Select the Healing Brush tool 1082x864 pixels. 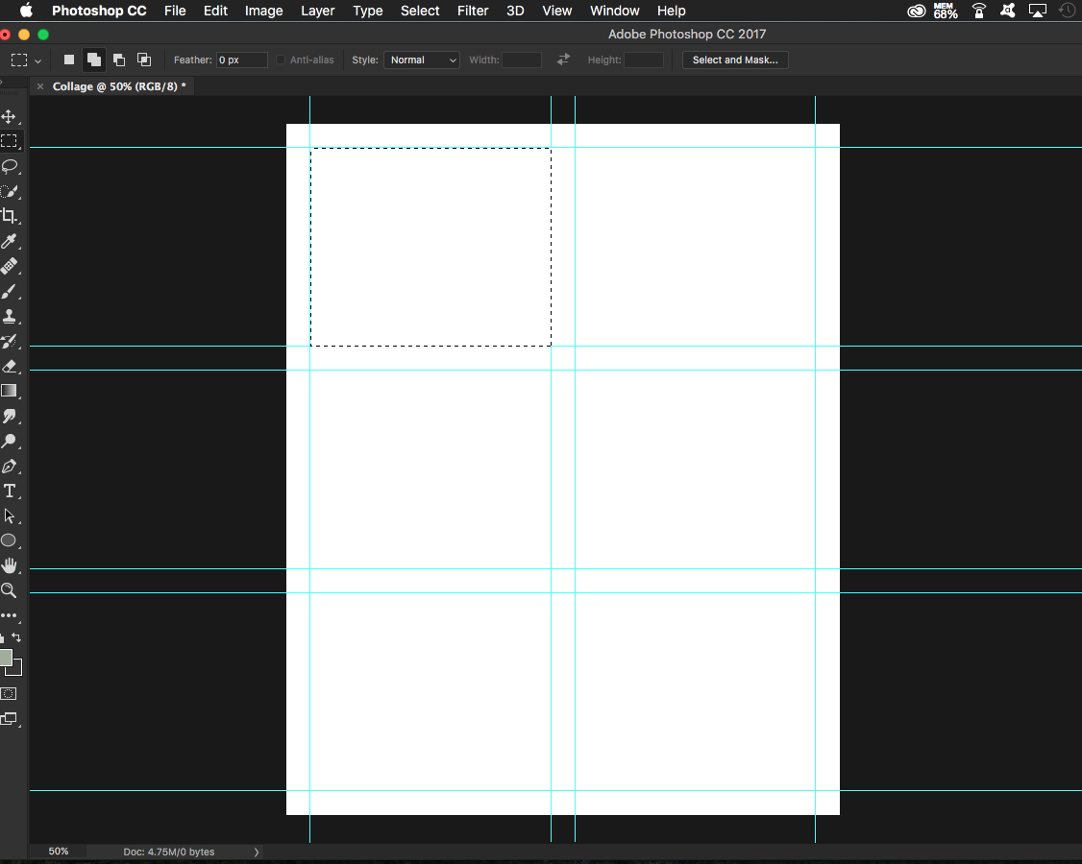[9, 266]
